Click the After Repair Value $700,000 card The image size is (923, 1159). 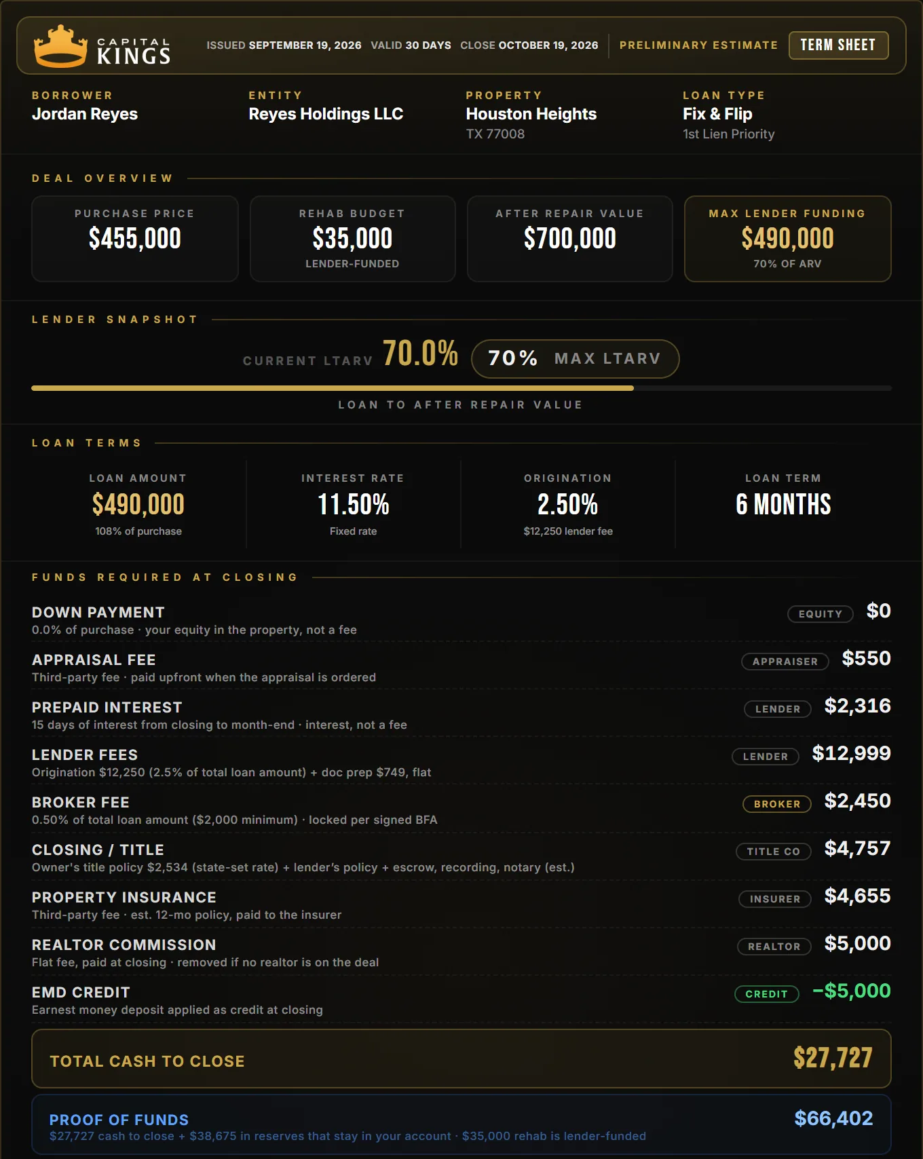[x=570, y=239]
